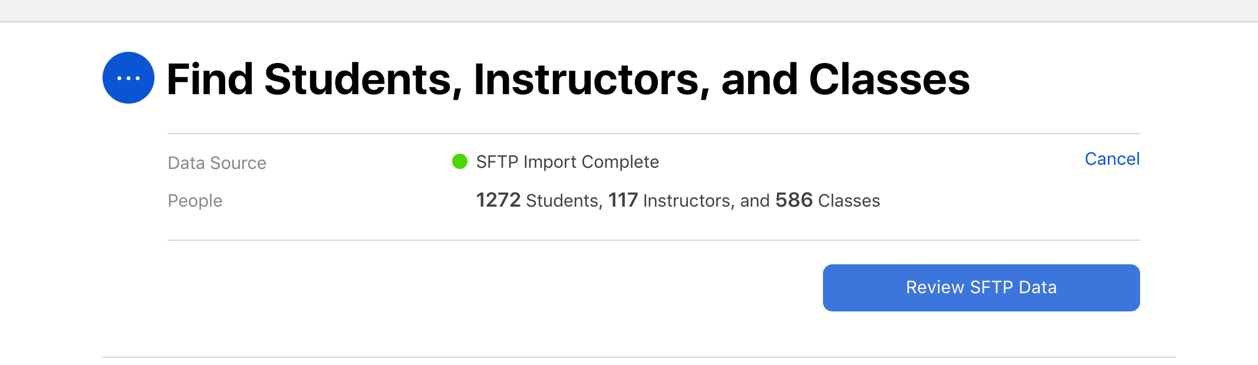
Task: Click the green import status dot
Action: pos(460,161)
